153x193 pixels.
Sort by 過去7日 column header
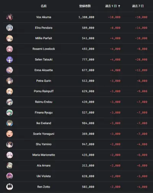pyautogui.click(x=138, y=6)
